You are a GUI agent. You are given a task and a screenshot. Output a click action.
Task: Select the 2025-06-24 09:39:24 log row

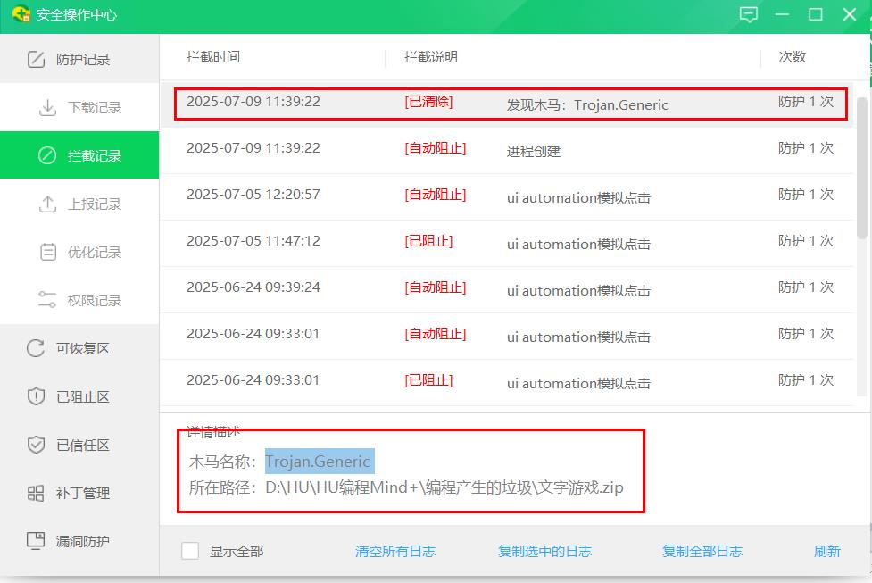point(507,289)
